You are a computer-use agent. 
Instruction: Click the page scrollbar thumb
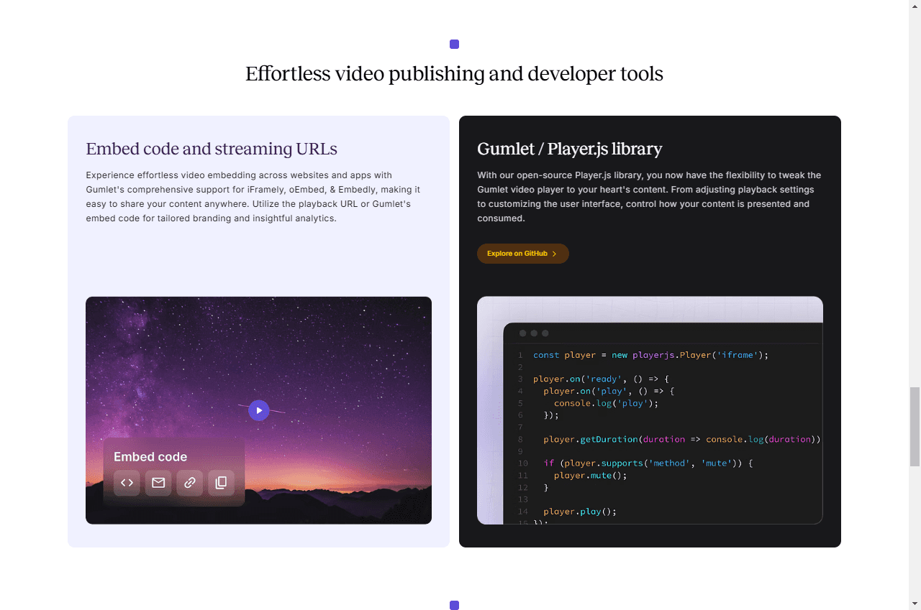click(915, 427)
